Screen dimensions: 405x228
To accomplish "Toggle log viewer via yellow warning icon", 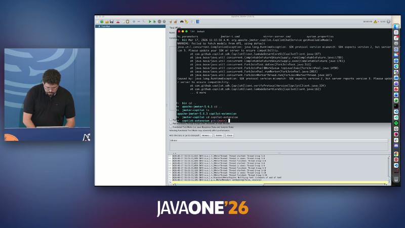I will 375,22.
